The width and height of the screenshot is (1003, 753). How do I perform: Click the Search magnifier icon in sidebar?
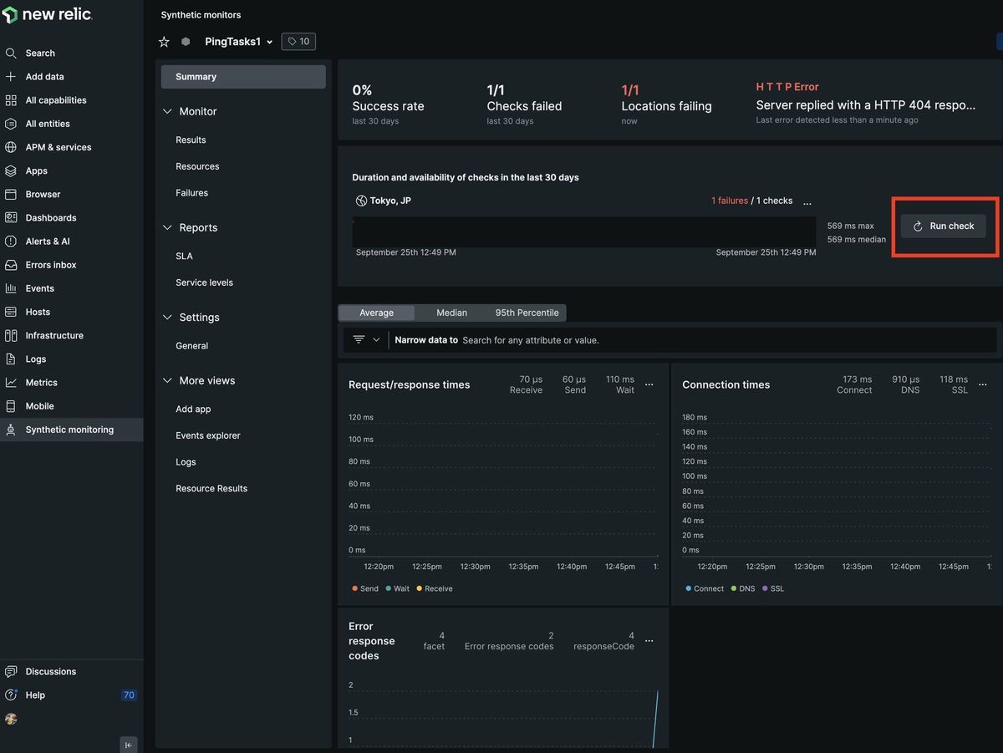[11, 53]
